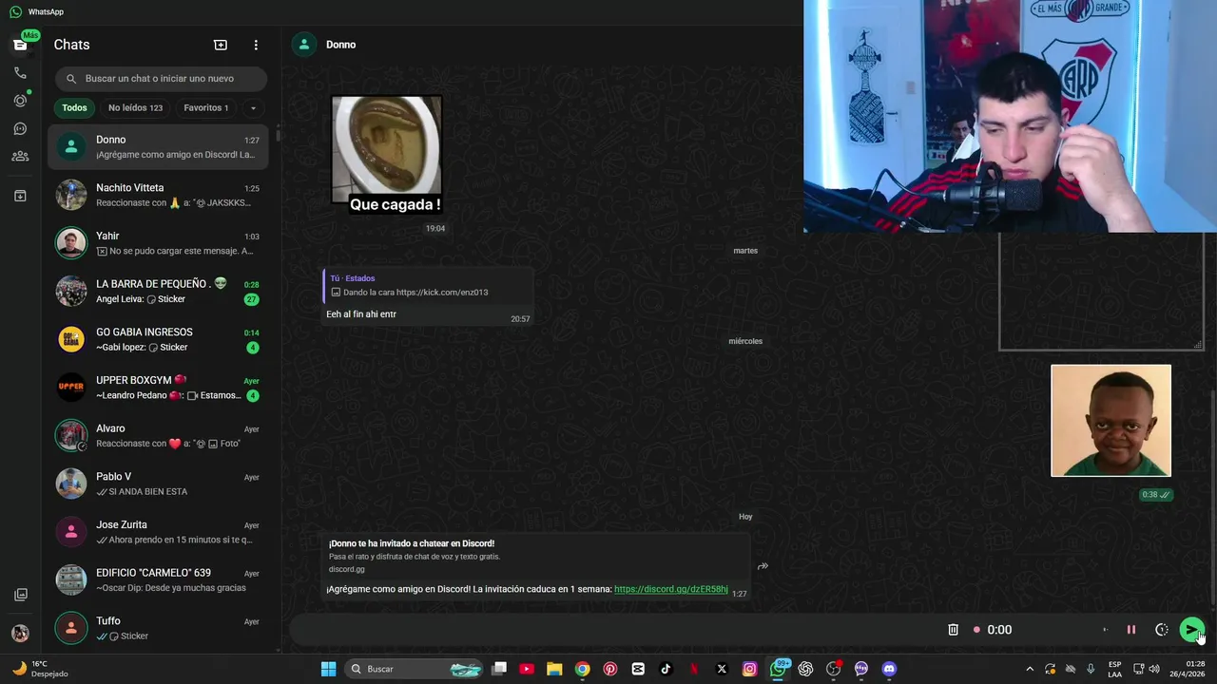Expand more chat filters dropdown arrow
This screenshot has width=1217, height=684.
253,107
